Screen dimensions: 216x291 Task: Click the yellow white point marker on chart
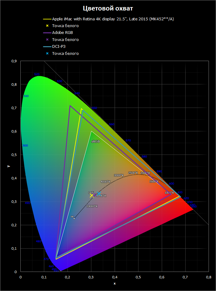point(91,195)
